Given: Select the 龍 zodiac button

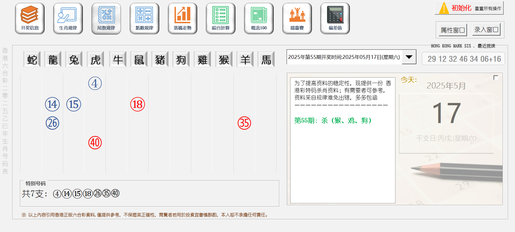Looking at the screenshot, I should (53, 59).
